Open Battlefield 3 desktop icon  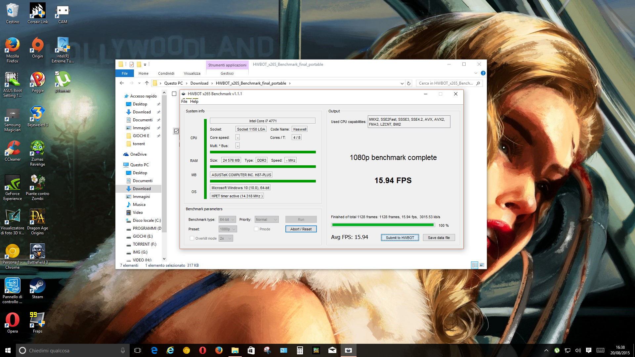click(37, 254)
